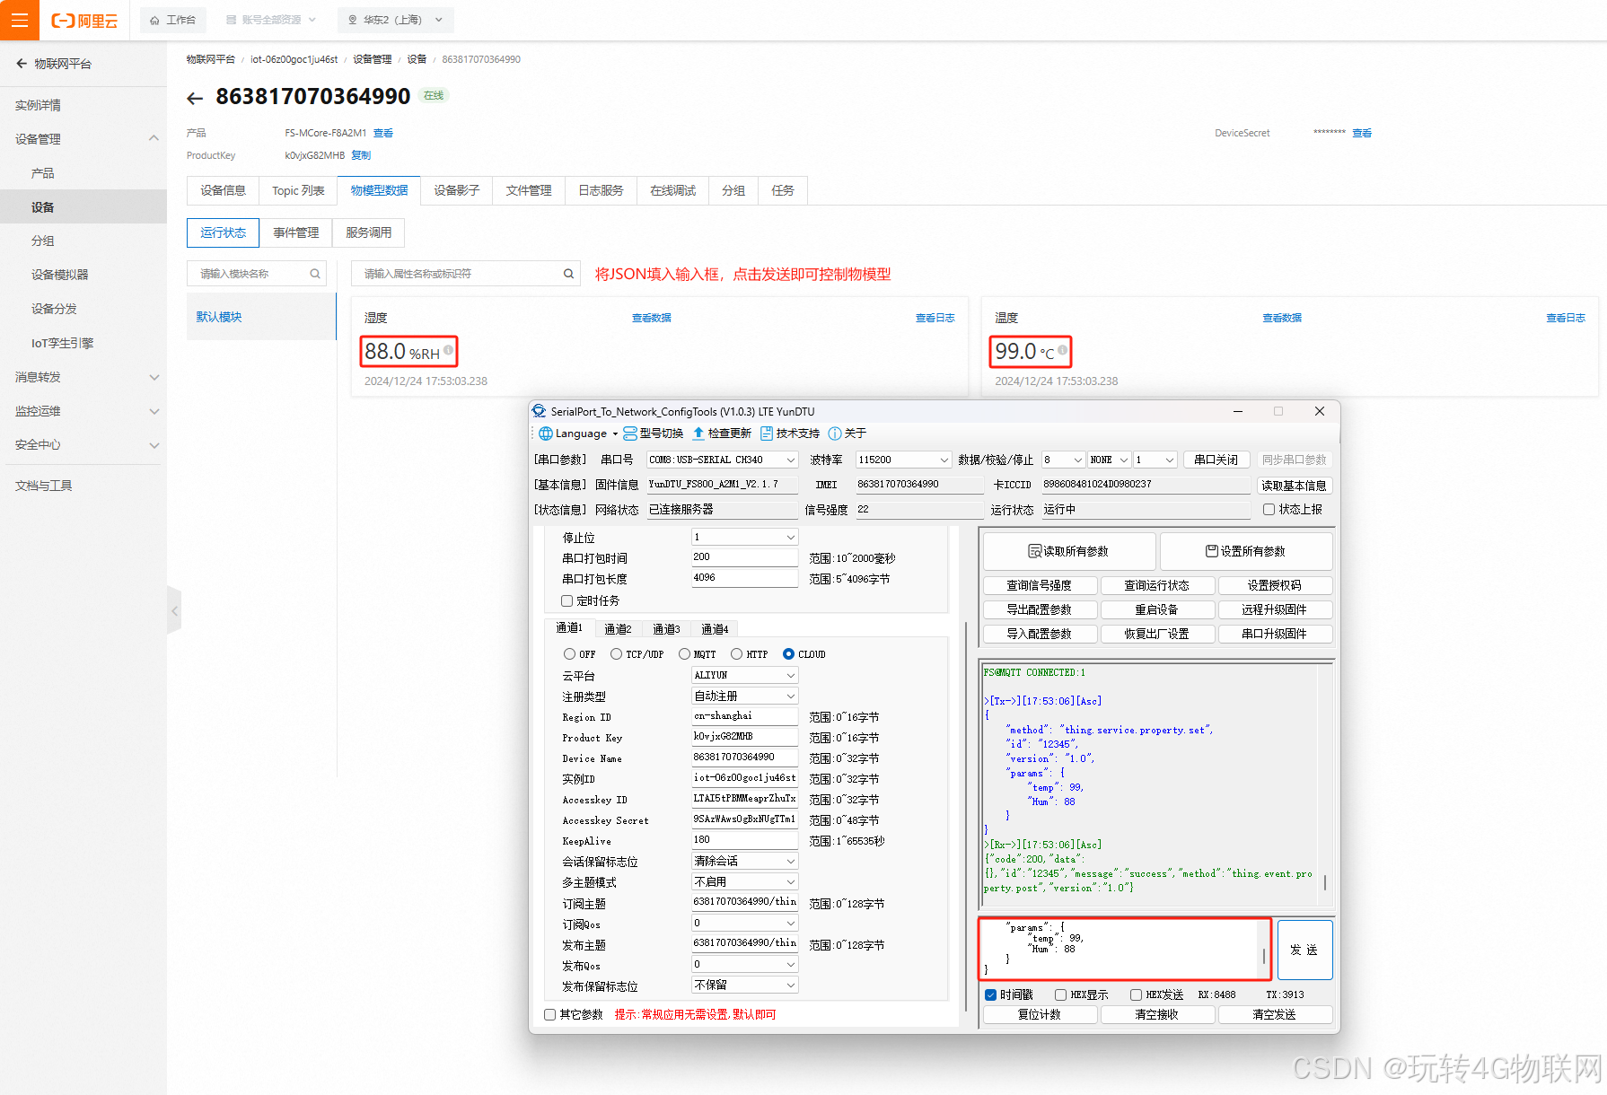Open the 波特率 115200 dropdown

[x=902, y=460]
